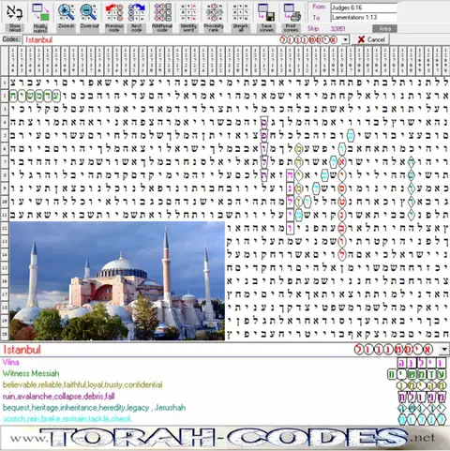The width and height of the screenshot is (450, 451).
Task: Click row number 11 header
Action: click(5, 215)
